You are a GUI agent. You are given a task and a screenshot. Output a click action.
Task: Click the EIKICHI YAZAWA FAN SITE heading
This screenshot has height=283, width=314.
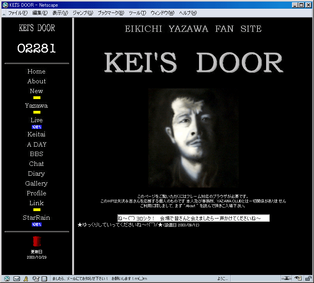pyautogui.click(x=194, y=29)
